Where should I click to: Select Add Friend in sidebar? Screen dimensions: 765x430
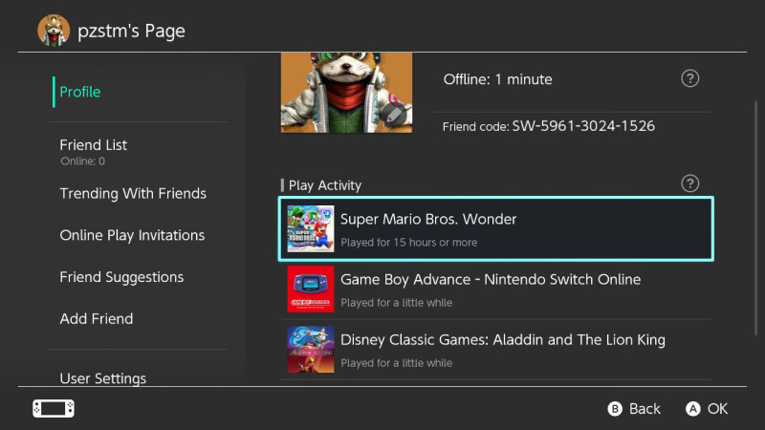coord(97,318)
